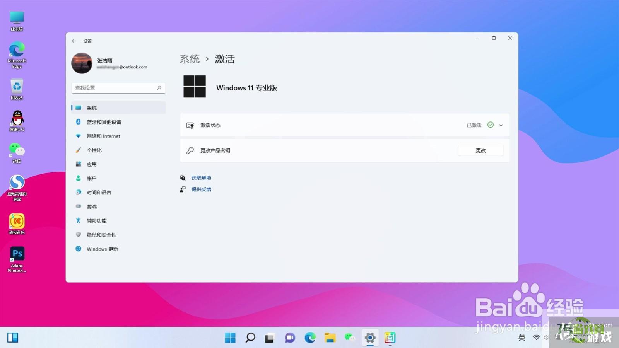The width and height of the screenshot is (619, 348).
Task: Open Chat on the taskbar
Action: coord(290,338)
